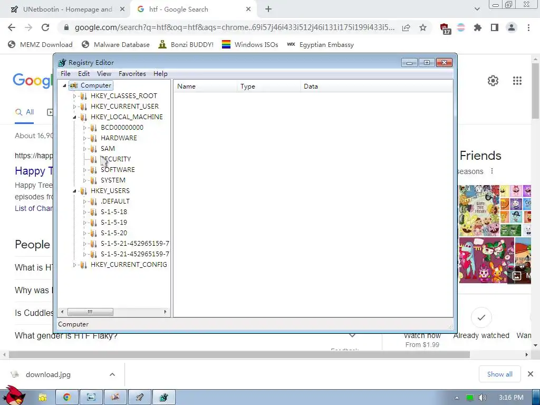Screen dimensions: 540x405
Task: Select the HKEY_USERS folder icon
Action: point(83,191)
